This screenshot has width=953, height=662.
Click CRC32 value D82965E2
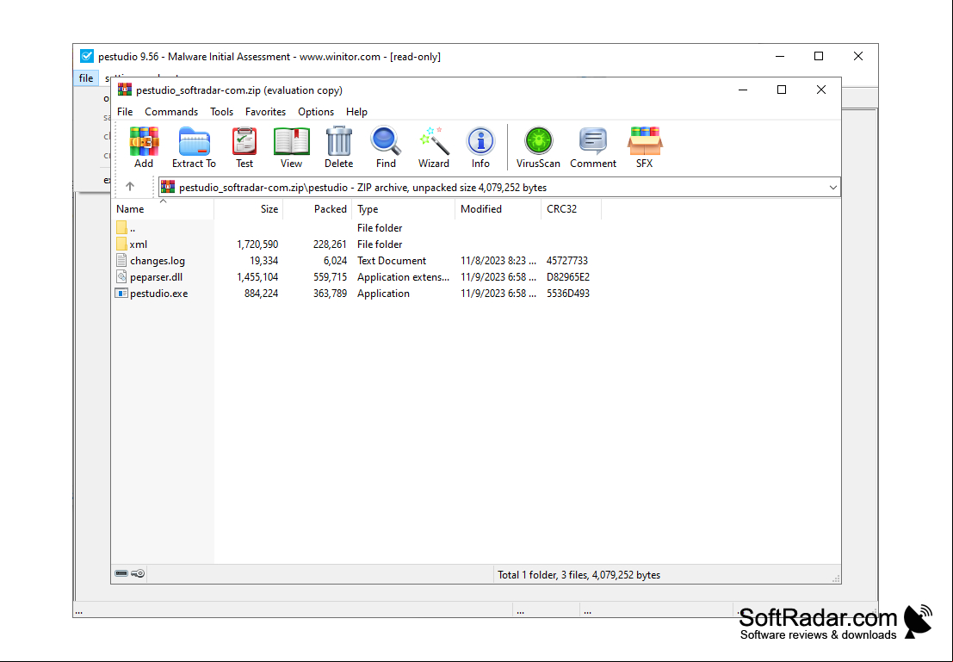tap(568, 277)
